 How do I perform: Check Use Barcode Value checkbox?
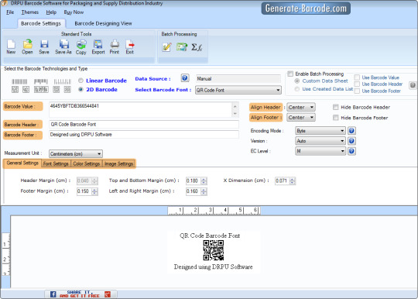pyautogui.click(x=357, y=77)
